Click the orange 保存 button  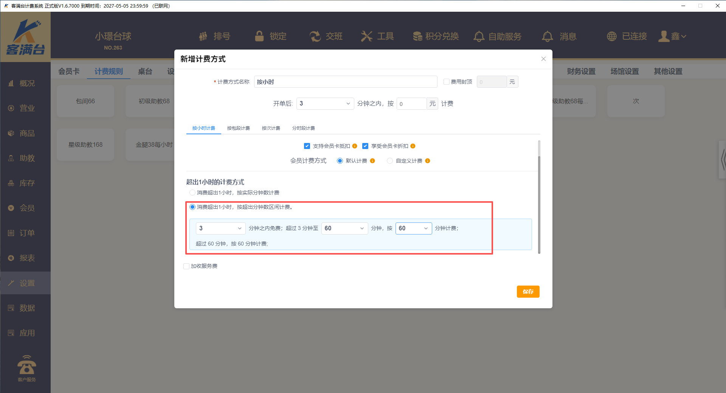528,292
